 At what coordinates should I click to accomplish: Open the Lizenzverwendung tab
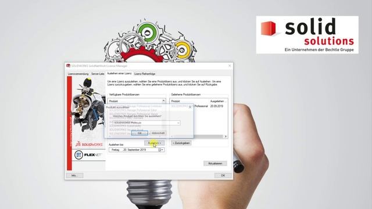click(78, 74)
